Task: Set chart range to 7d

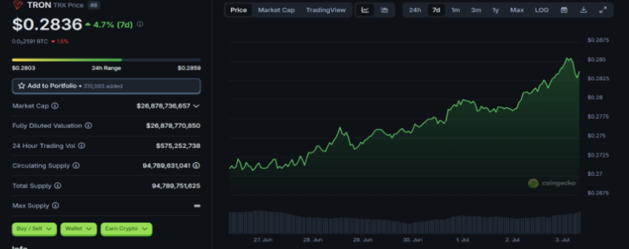Action: point(436,10)
